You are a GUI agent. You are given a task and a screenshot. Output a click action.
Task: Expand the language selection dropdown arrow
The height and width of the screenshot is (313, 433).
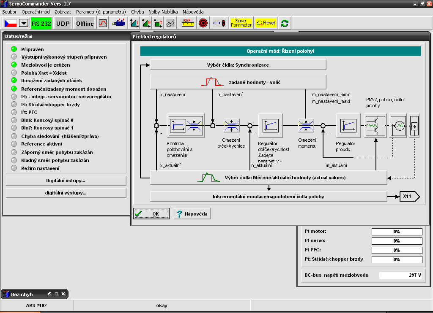(x=24, y=24)
